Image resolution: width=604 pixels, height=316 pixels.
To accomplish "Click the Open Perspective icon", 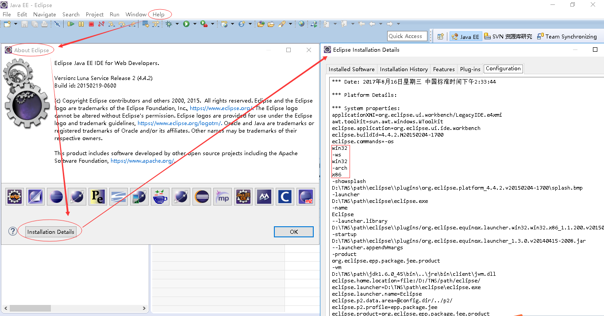I will point(440,37).
